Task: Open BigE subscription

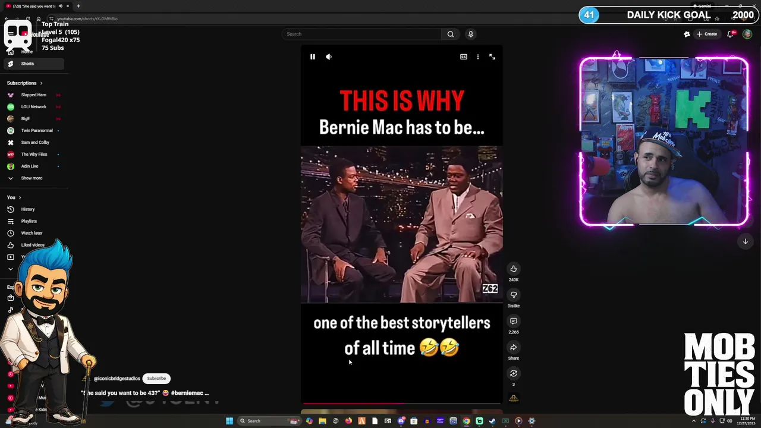Action: [33, 119]
